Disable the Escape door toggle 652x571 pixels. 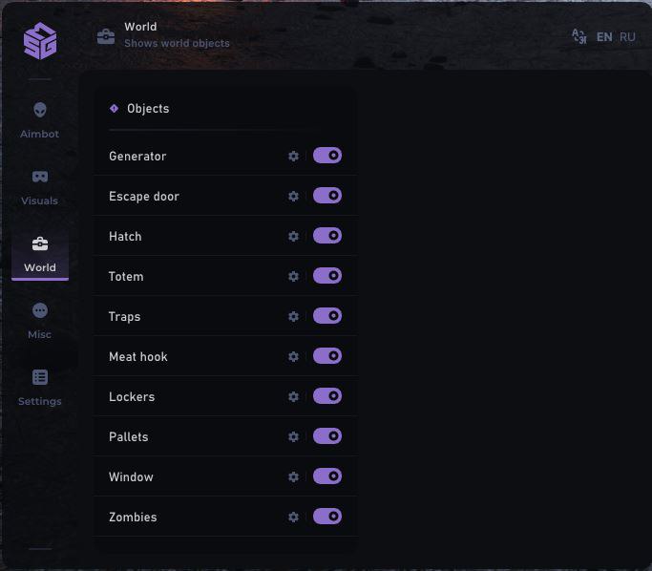327,196
